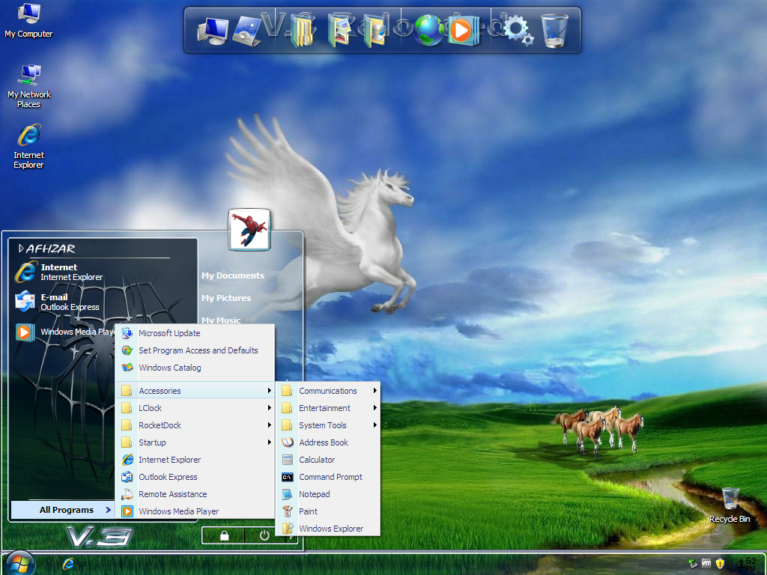This screenshot has height=575, width=767.
Task: Select My Computer desktop icon
Action: tap(28, 20)
